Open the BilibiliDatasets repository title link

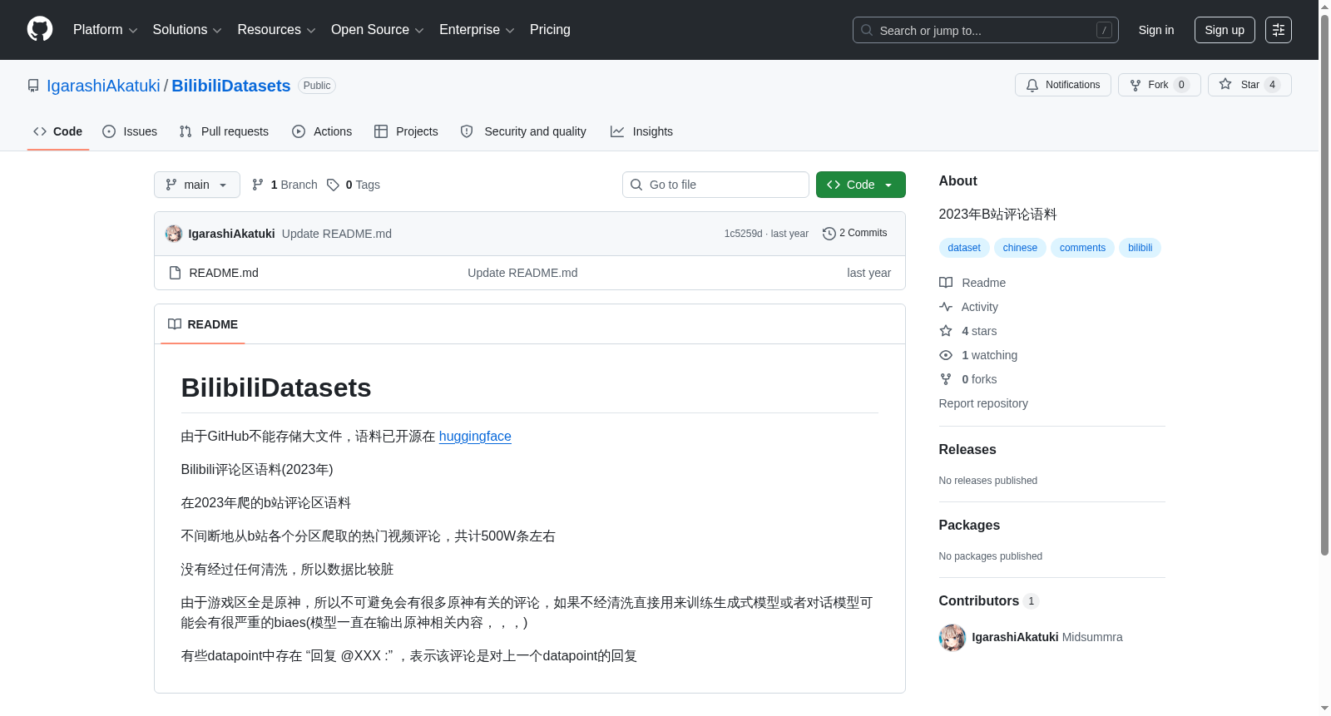click(x=231, y=86)
